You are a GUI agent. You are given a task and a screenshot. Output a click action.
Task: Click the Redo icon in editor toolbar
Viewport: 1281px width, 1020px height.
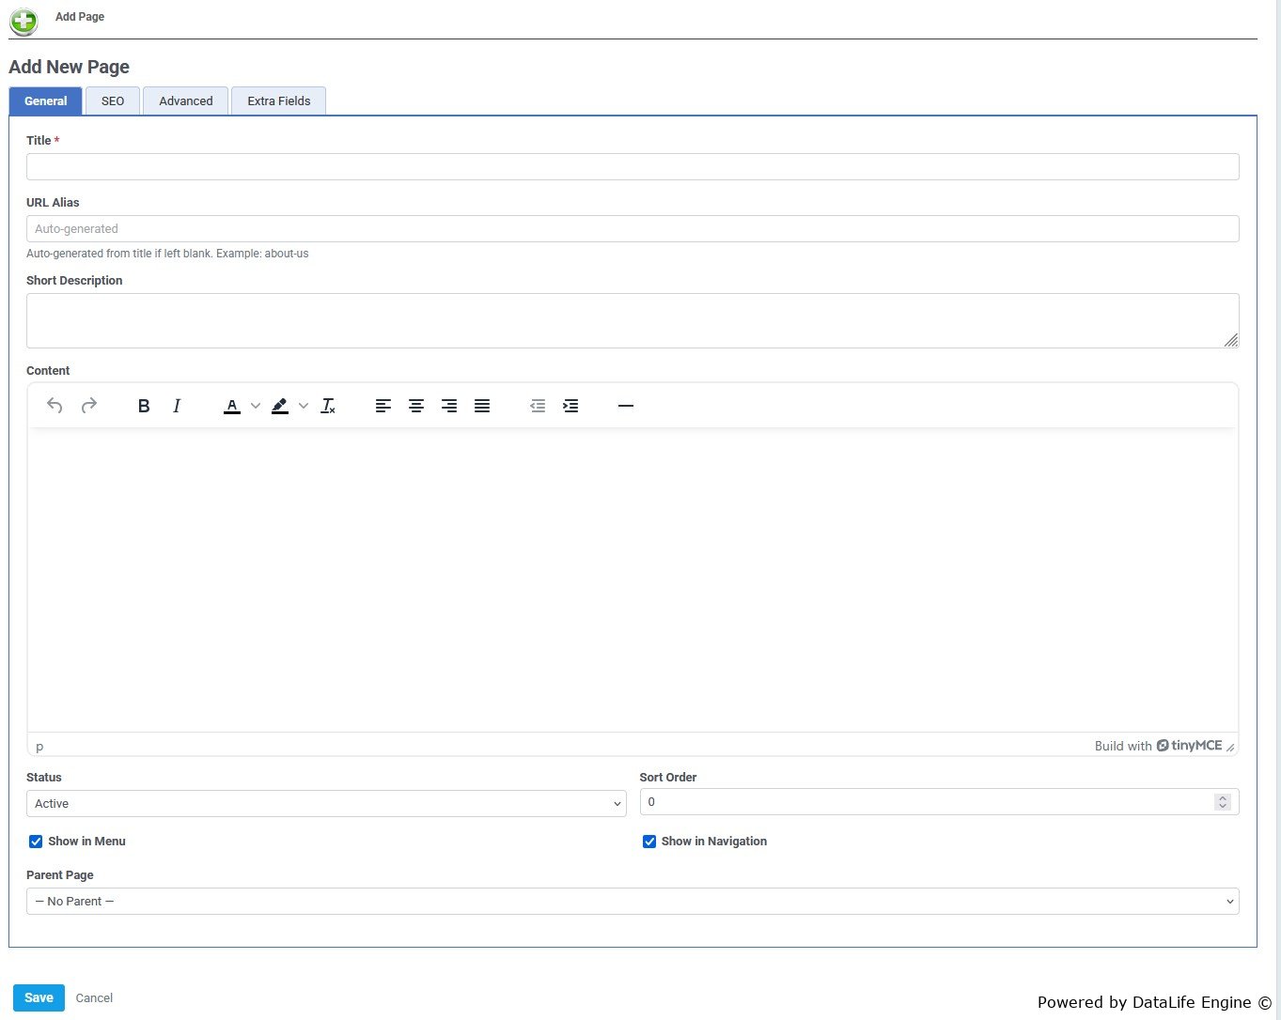(x=89, y=406)
